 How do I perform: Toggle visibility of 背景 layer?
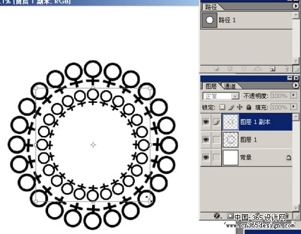click(x=206, y=157)
